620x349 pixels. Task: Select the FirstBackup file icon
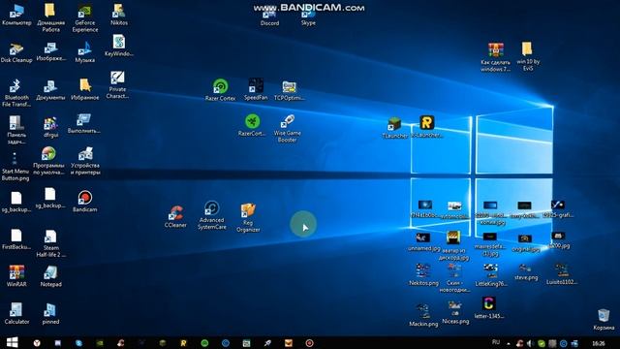[16, 239]
